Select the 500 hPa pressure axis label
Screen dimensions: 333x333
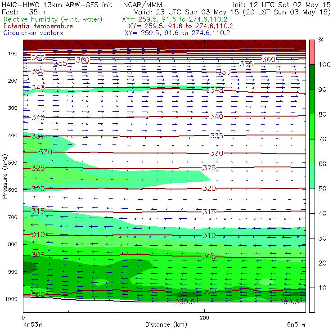click(x=13, y=163)
